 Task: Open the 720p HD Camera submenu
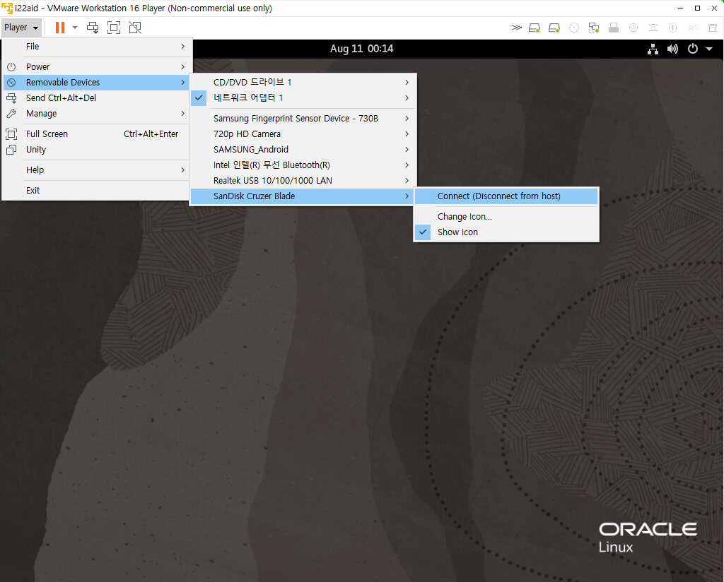(x=303, y=134)
